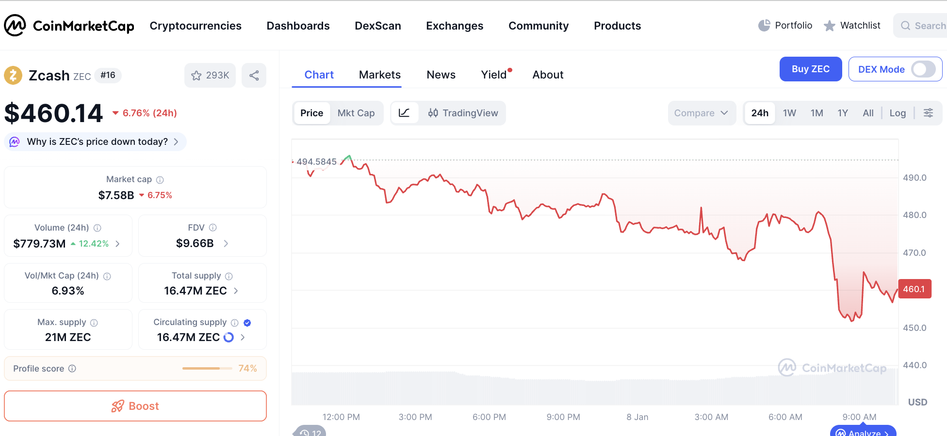Open the share options for Zcash
The image size is (947, 436).
click(254, 75)
